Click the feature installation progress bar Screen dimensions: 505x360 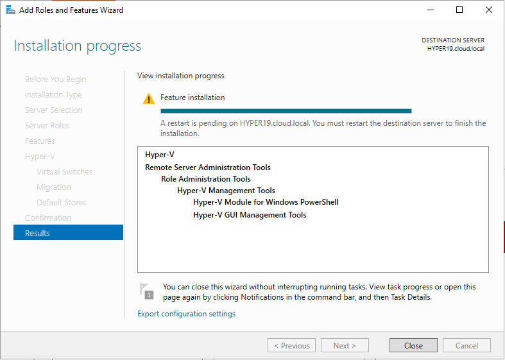tap(286, 111)
